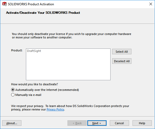The image size is (155, 129).
Task: Click the Select All button
Action: [122, 52]
